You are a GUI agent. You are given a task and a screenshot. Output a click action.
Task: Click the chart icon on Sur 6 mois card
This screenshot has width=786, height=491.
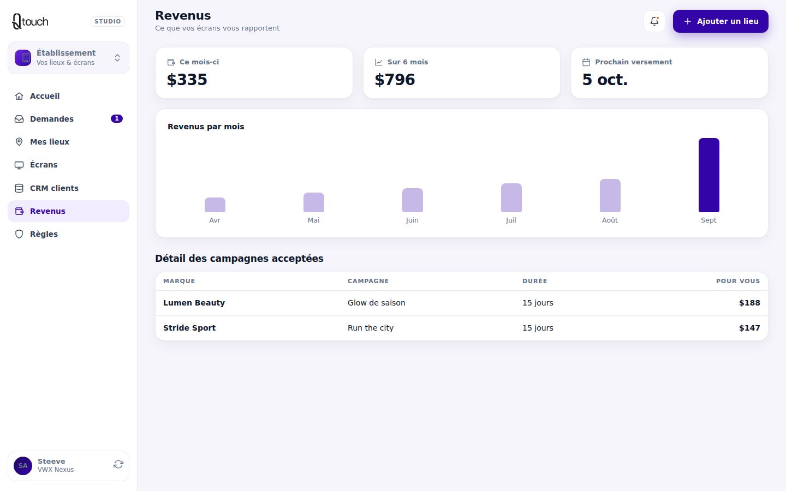tap(379, 62)
